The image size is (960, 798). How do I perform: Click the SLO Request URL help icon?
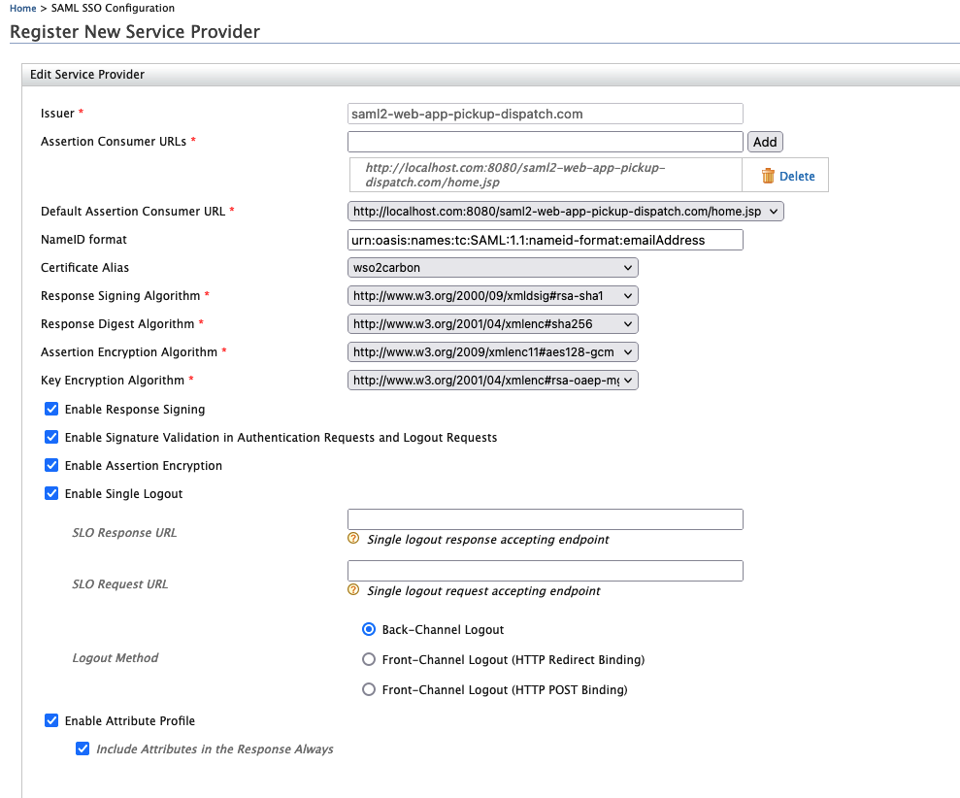pos(354,590)
